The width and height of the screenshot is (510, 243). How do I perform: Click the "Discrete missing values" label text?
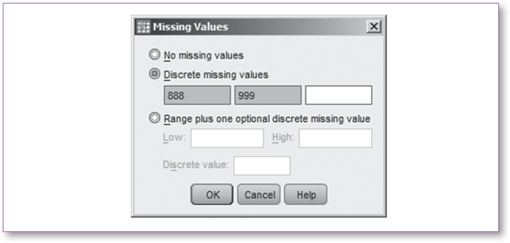click(216, 75)
